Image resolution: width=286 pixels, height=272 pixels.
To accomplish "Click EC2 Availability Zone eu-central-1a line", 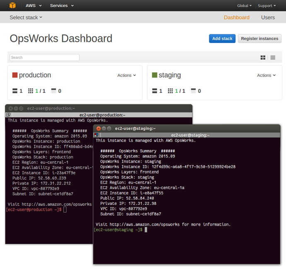I will point(142,188).
